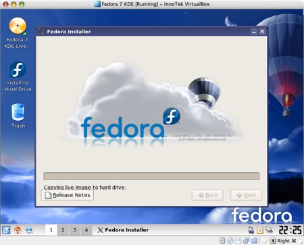Screen dimensions: 304x245
Task: Switch to virtual desktop 4
Action: (x=86, y=230)
